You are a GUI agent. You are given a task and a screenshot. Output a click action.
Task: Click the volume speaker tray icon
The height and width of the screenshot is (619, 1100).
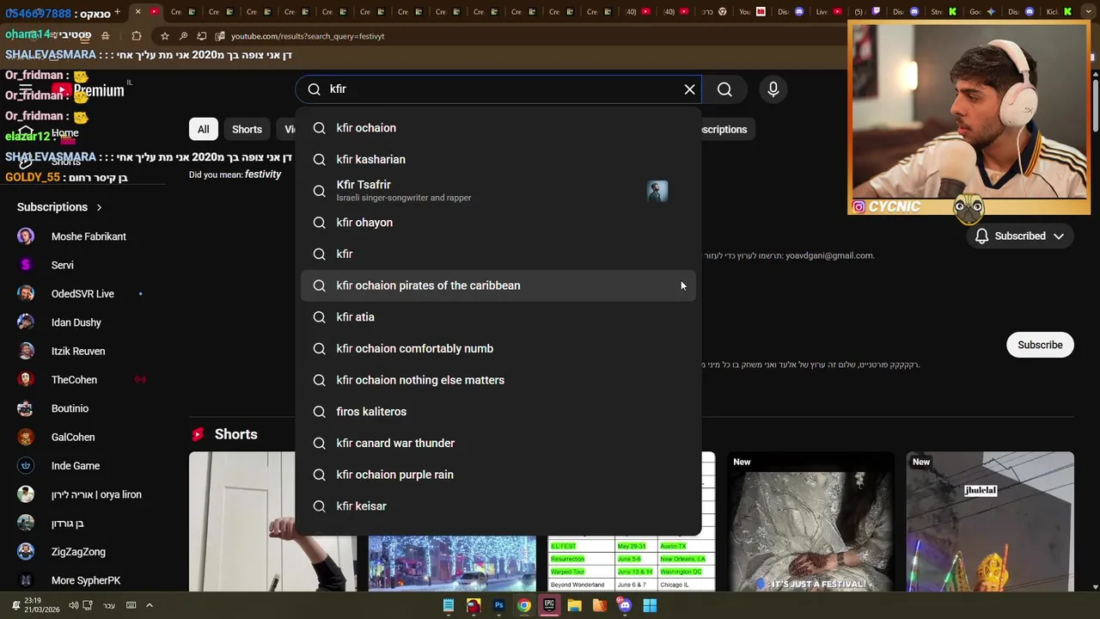tap(73, 605)
